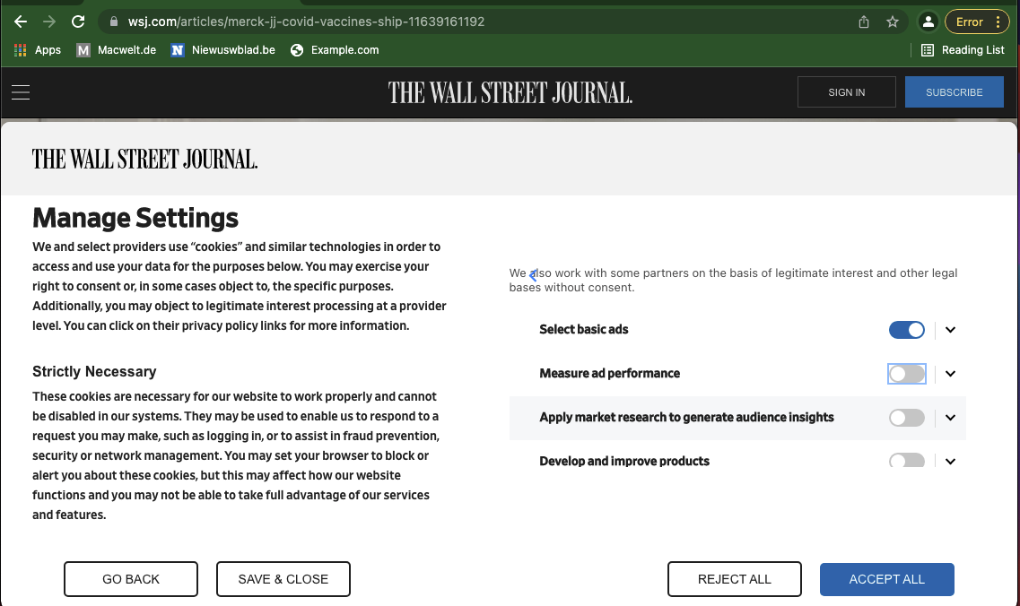Click the share page icon in address bar
Screen dimensions: 1020x606
pyautogui.click(x=863, y=22)
